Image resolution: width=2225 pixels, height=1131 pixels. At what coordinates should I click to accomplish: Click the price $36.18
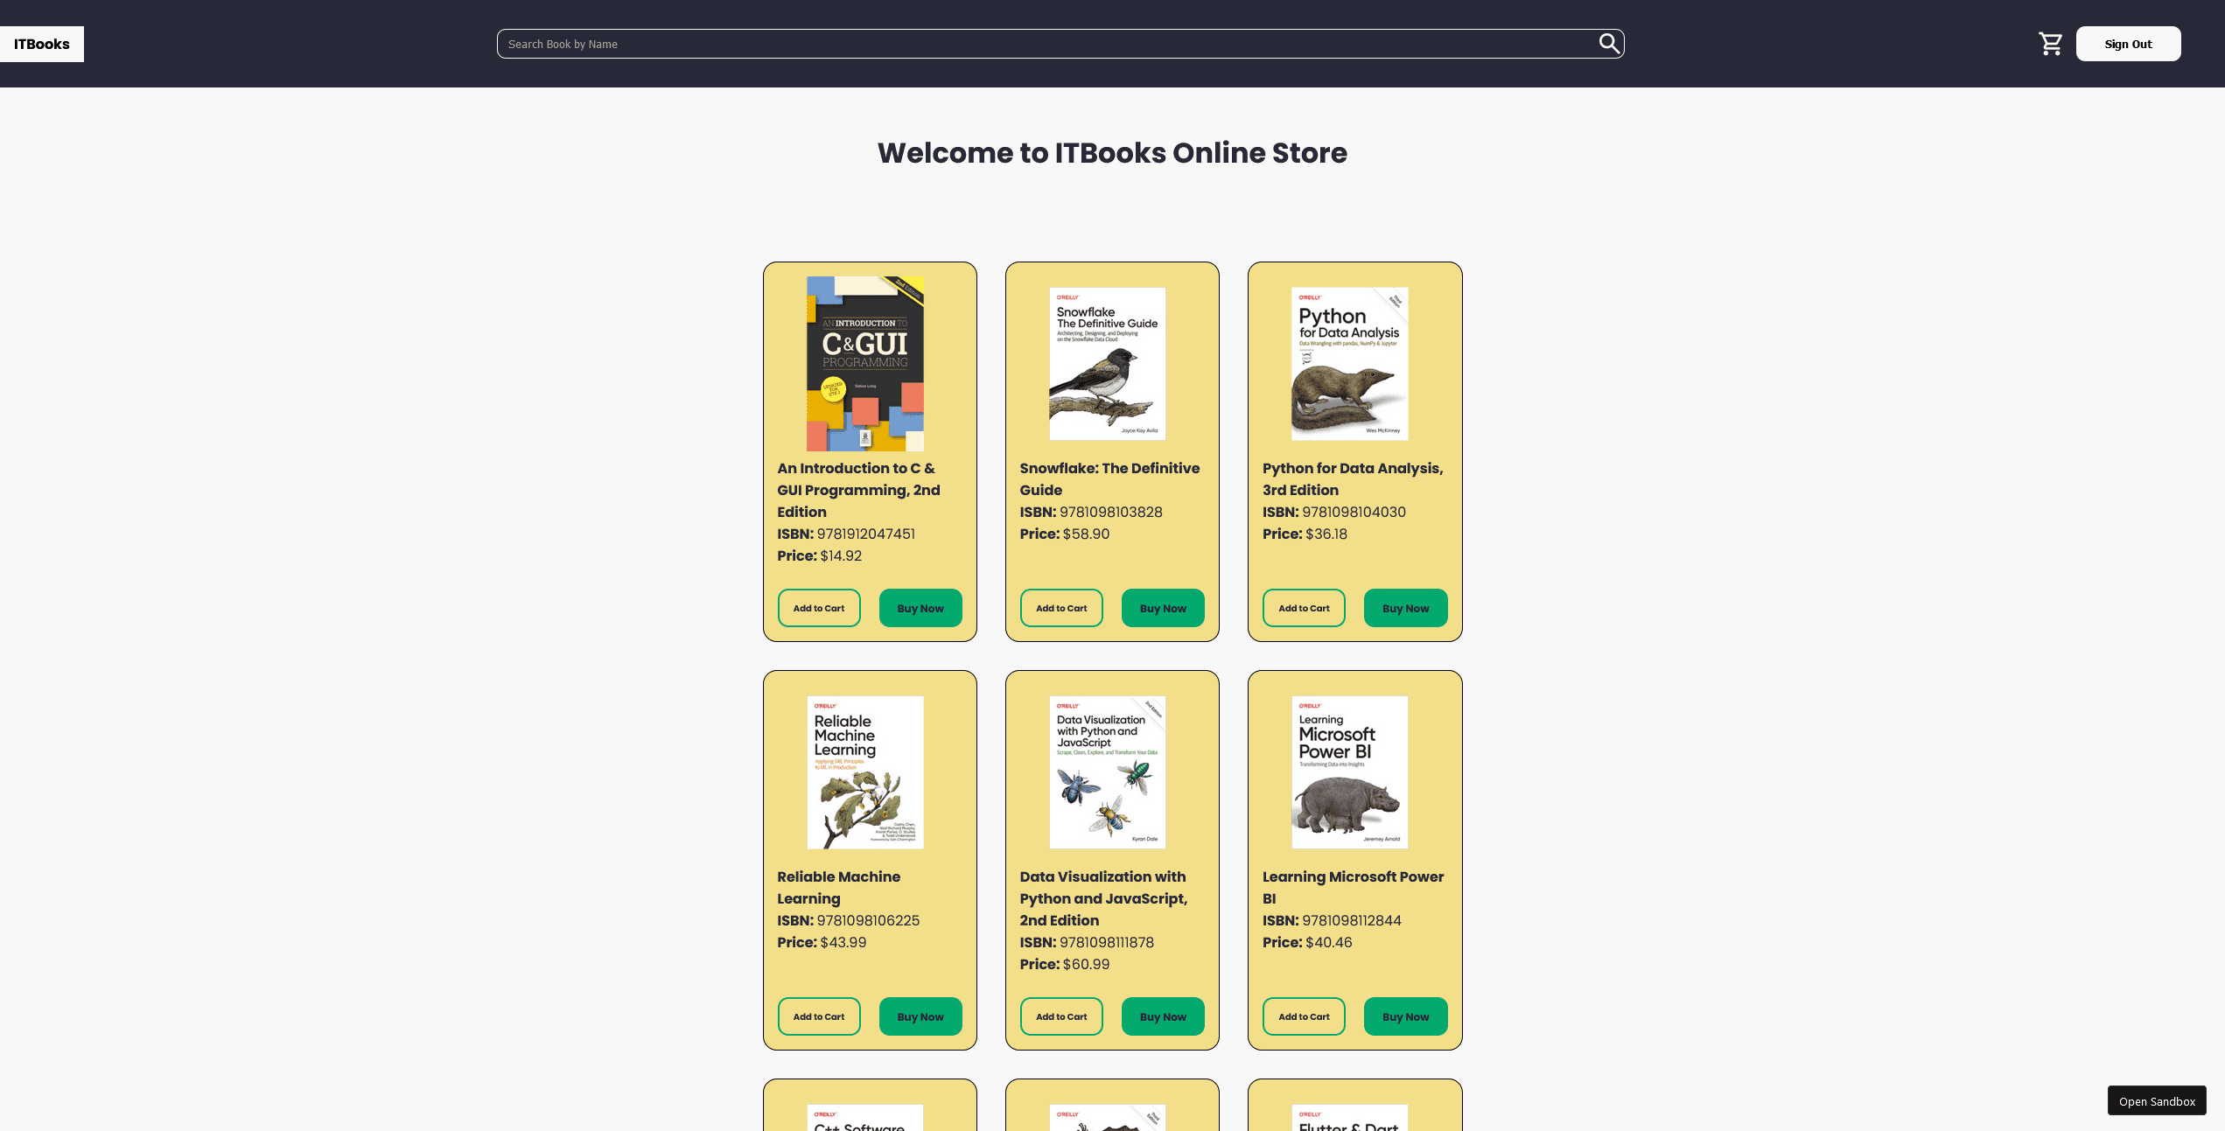[x=1326, y=534]
